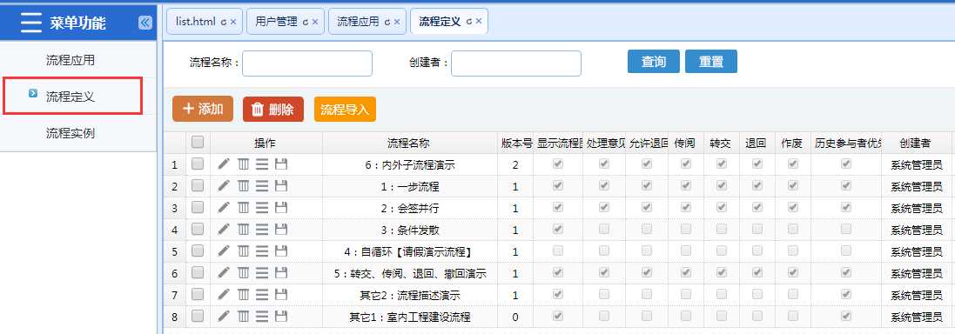Click trash icon for 其它1：室内工程建设流程
This screenshot has height=334, width=955.
click(243, 317)
